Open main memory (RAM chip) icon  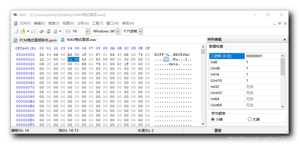tap(42, 31)
